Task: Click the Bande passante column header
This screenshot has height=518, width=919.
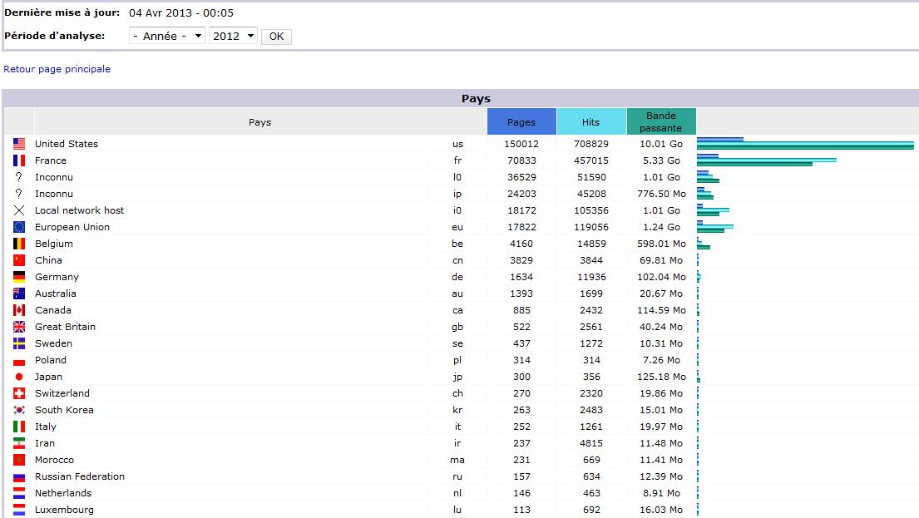Action: pos(661,122)
